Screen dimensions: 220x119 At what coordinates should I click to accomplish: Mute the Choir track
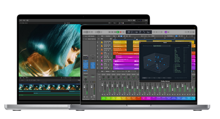pos(105,54)
